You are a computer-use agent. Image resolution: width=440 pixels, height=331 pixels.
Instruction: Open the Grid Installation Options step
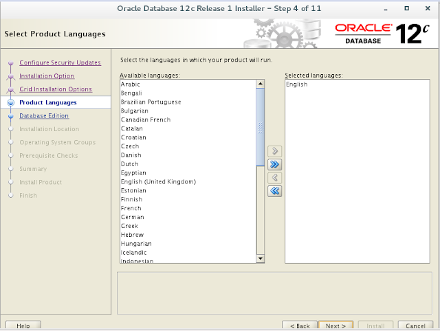coord(56,89)
